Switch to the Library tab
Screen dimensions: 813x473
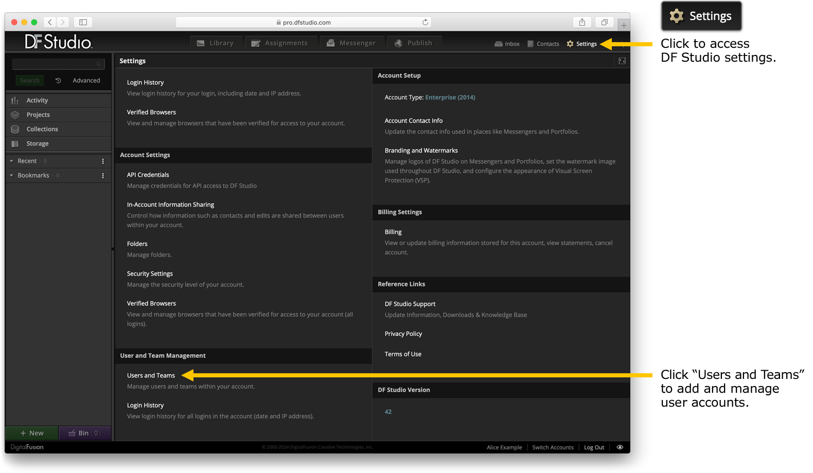[217, 43]
